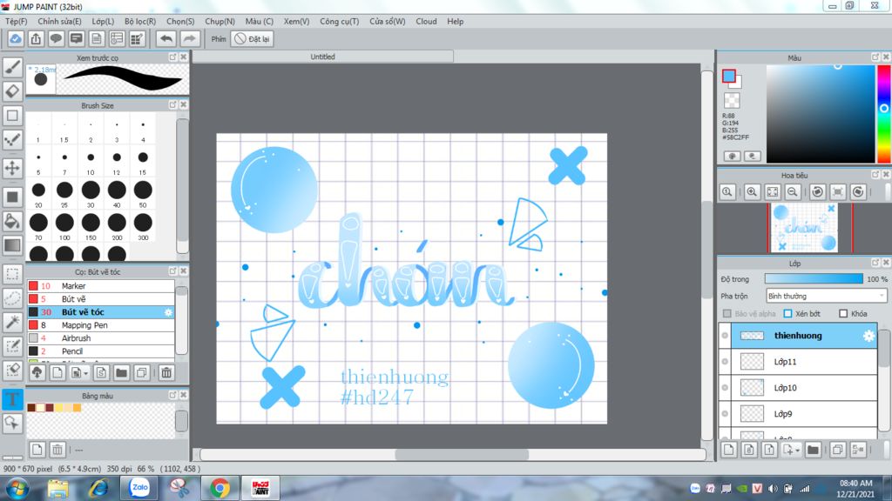The image size is (892, 501).
Task: Expand the add-brush dropdown arrow
Action: coord(86,373)
